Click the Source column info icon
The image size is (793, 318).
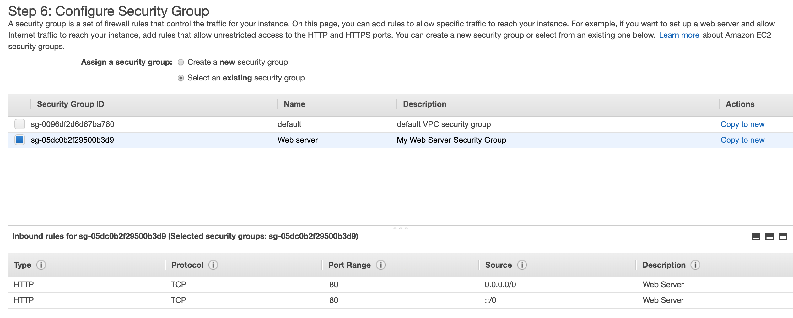pos(522,265)
